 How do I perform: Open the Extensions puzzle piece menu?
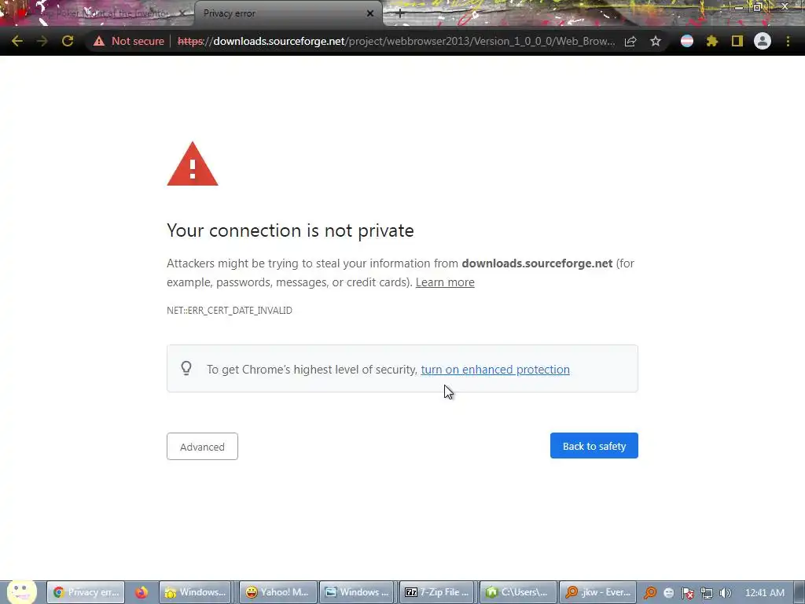point(712,41)
